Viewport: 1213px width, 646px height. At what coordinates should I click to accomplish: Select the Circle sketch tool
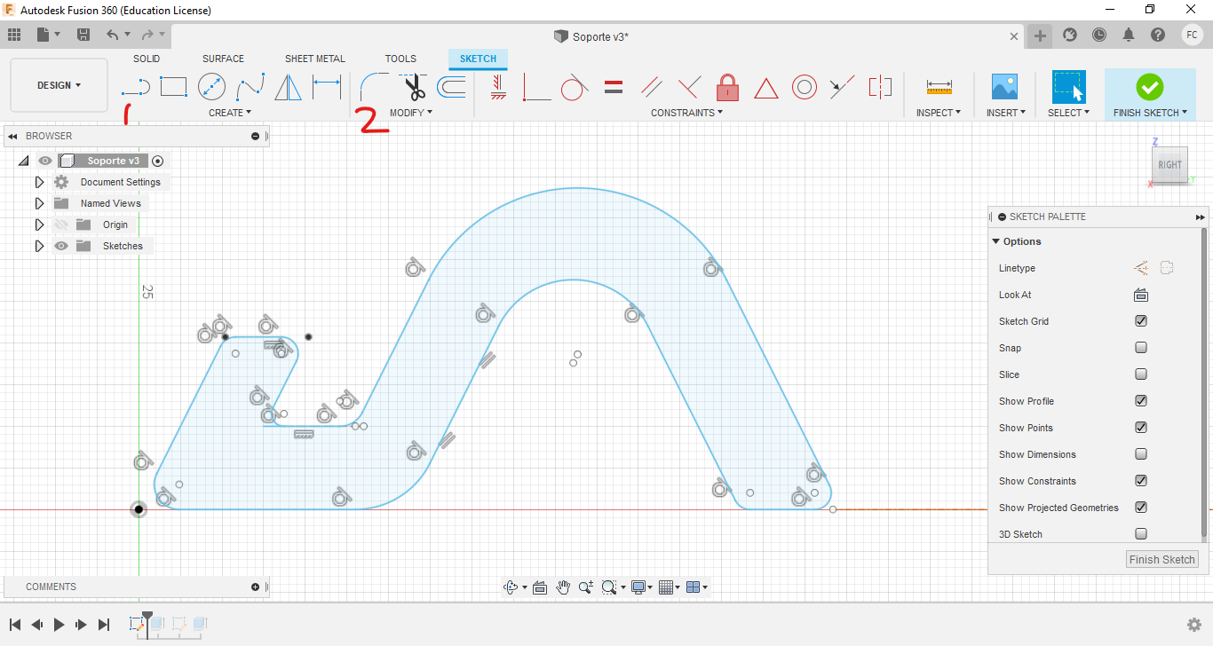tap(211, 87)
